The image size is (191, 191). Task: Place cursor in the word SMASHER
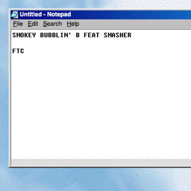(117, 35)
